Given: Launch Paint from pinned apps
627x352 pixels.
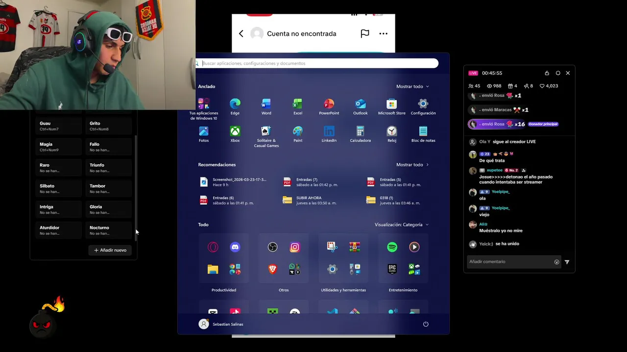Looking at the screenshot, I should 297,134.
